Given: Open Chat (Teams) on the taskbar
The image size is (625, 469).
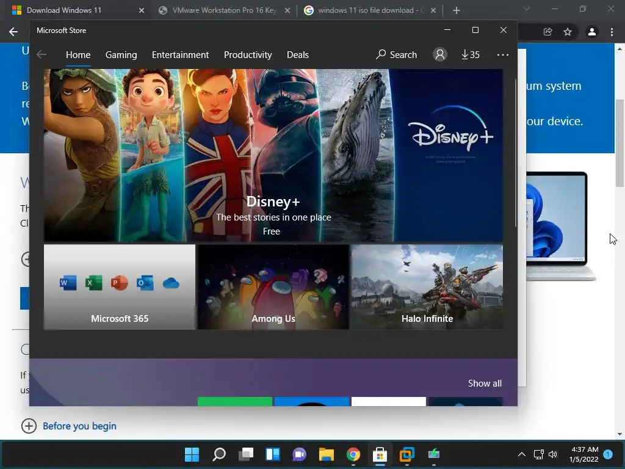Looking at the screenshot, I should (299, 454).
